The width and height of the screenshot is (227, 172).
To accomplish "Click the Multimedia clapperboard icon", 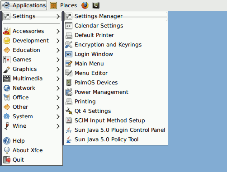I will coord(7,79).
